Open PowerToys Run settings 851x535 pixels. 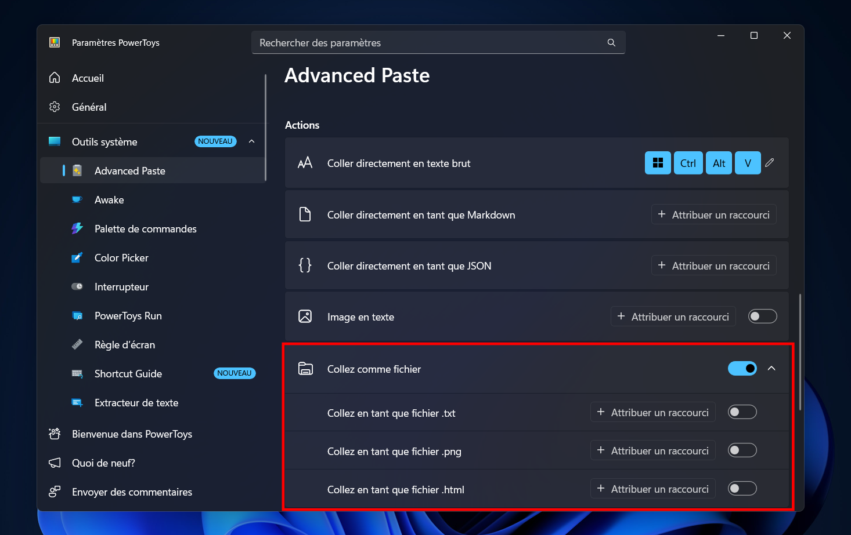coord(152,315)
